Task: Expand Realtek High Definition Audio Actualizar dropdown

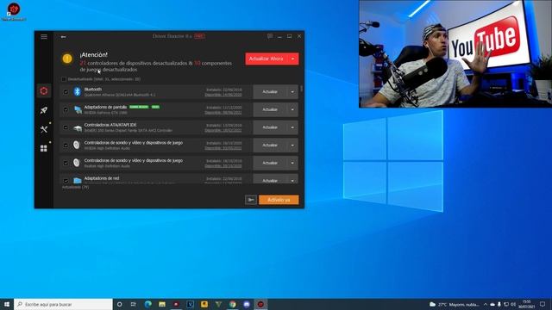Action: click(x=292, y=163)
